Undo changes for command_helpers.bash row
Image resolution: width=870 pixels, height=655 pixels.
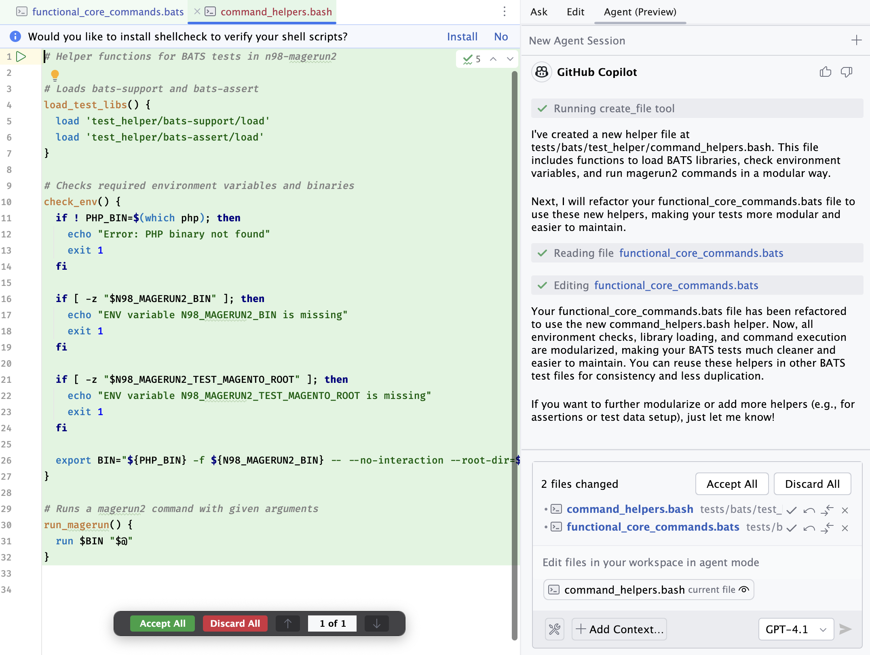click(x=809, y=510)
